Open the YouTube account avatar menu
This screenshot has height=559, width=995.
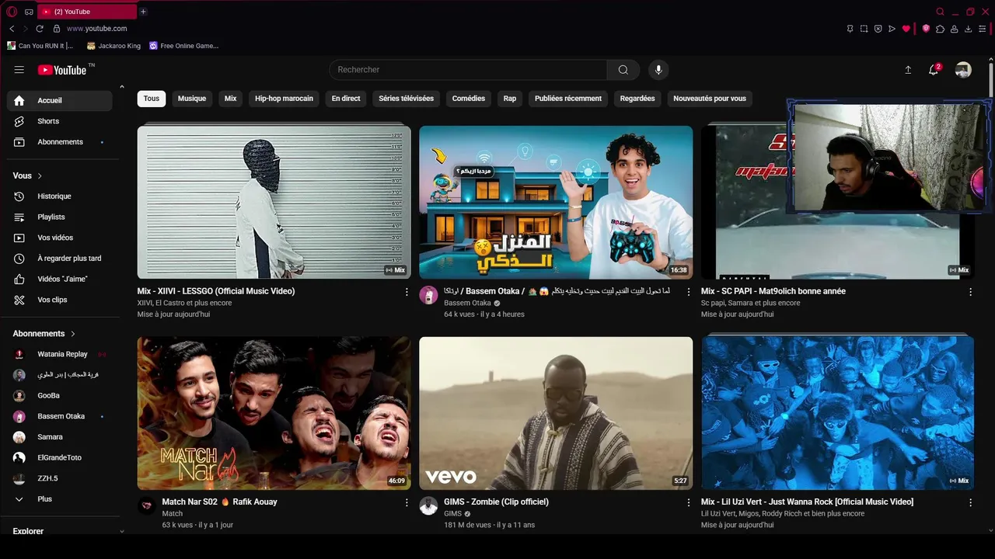(x=963, y=70)
